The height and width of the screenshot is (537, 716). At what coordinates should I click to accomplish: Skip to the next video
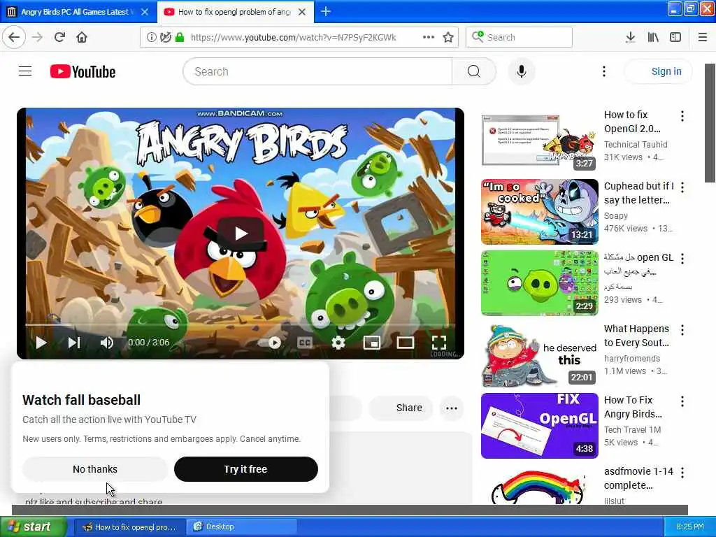(x=74, y=343)
